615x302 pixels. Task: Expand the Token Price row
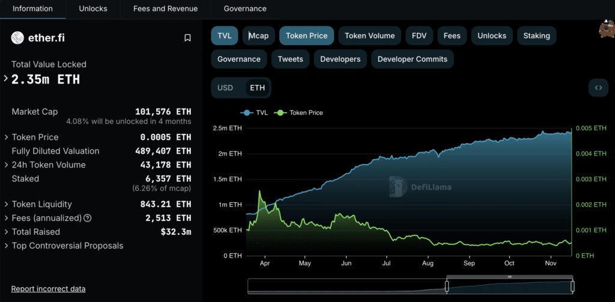tap(6, 137)
